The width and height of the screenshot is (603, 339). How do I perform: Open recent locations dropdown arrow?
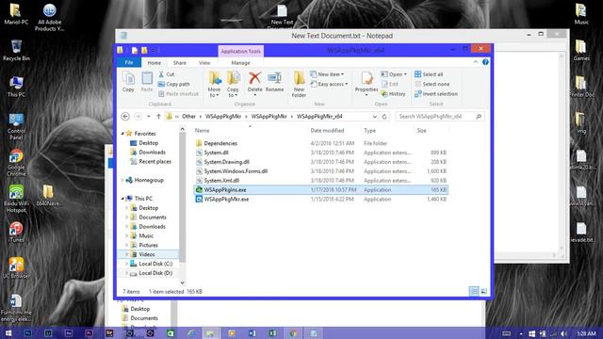[x=149, y=117]
